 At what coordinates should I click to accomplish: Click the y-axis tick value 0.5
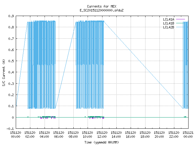pyautogui.click(x=11, y=61)
